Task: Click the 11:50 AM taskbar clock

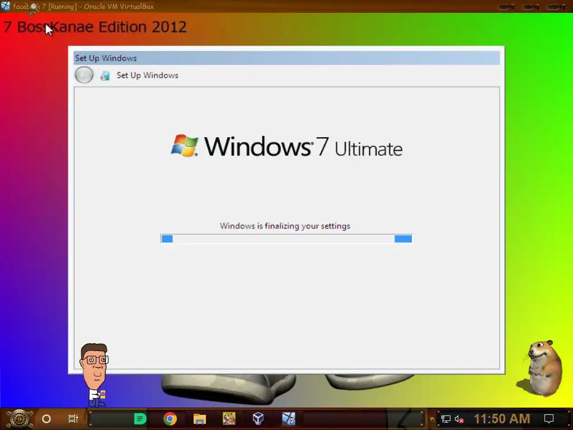Action: (502, 419)
